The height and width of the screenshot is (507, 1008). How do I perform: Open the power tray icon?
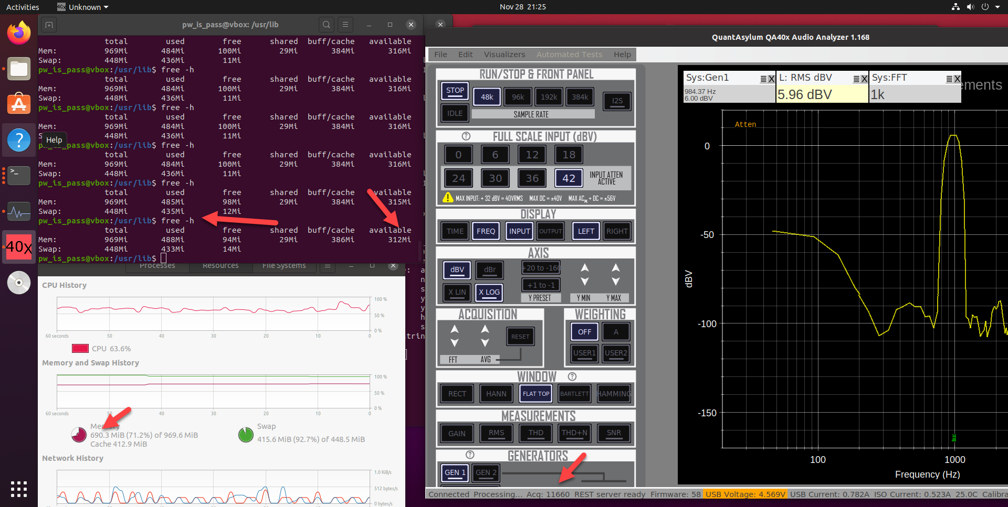click(985, 7)
